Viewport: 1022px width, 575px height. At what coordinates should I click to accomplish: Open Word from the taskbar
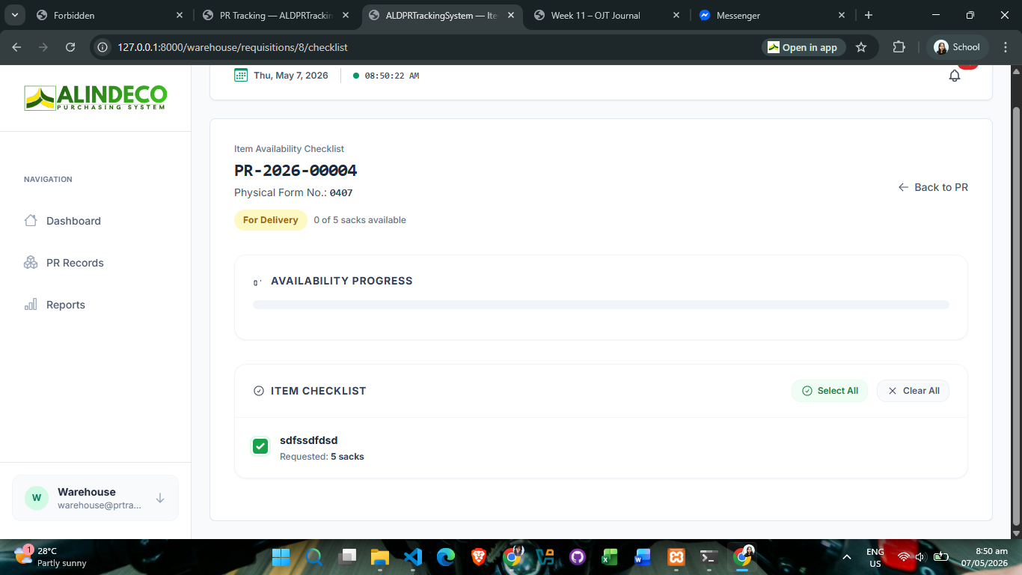coord(643,557)
